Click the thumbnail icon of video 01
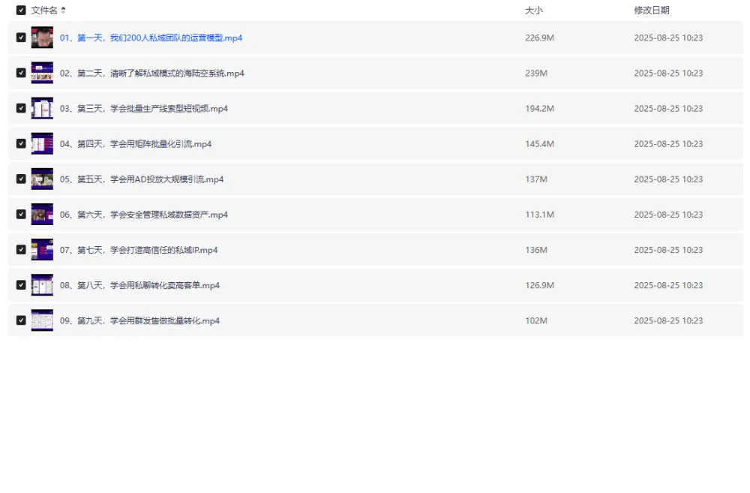This screenshot has width=750, height=493. 42,38
